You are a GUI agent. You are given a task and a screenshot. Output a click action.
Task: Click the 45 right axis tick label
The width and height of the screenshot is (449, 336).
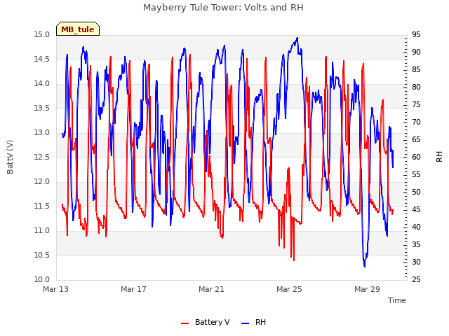coord(416,209)
